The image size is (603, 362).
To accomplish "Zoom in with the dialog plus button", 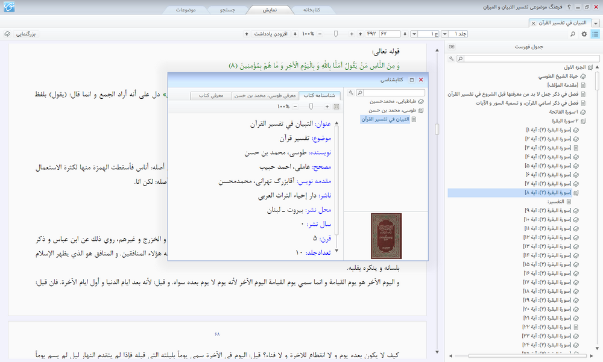I will pyautogui.click(x=327, y=107).
